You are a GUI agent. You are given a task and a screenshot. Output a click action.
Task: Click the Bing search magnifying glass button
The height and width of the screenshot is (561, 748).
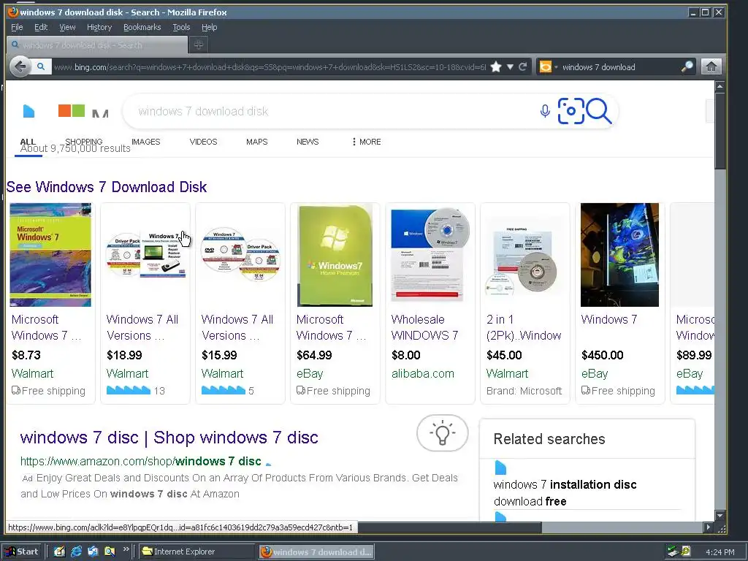click(599, 111)
